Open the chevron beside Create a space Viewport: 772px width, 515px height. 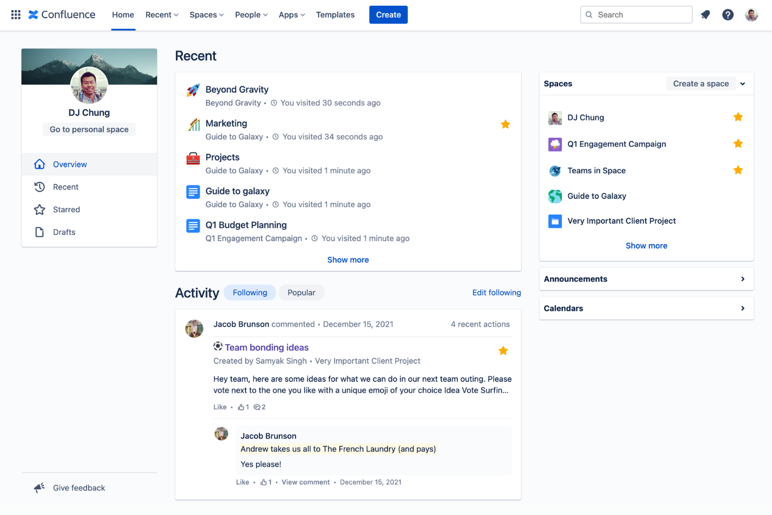(x=743, y=83)
